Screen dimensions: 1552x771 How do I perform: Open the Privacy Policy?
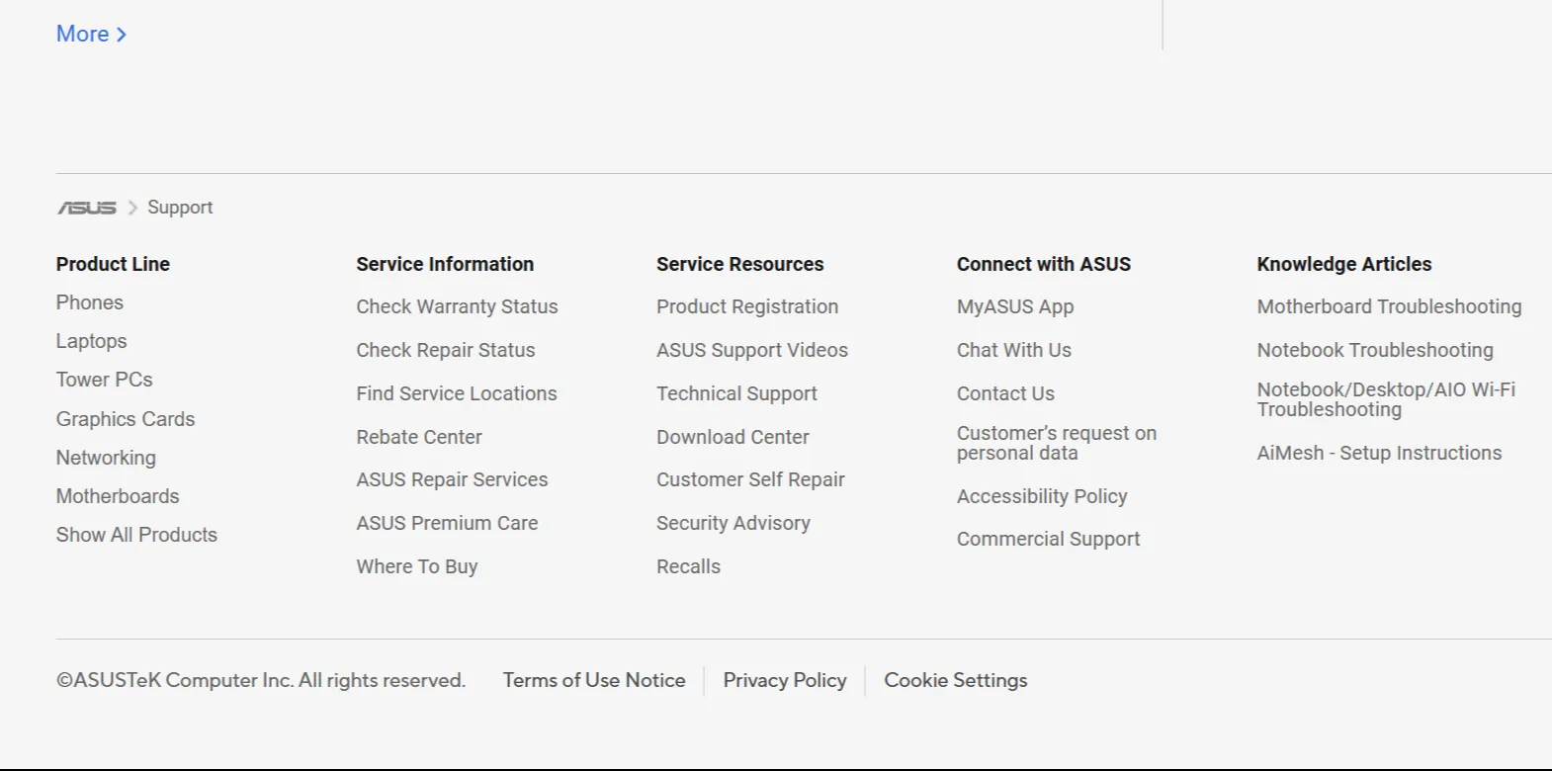784,680
